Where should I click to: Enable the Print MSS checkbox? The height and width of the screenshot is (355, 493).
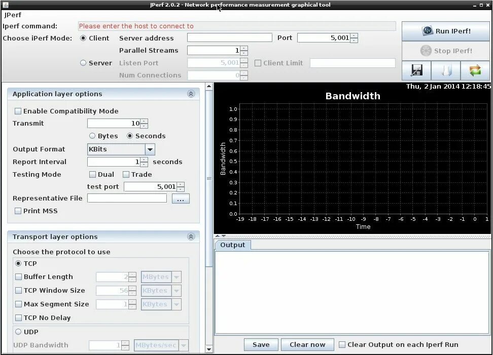[x=18, y=211]
